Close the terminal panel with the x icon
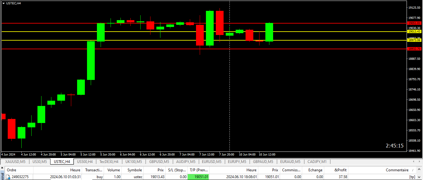423x180 pixels. 2,168
